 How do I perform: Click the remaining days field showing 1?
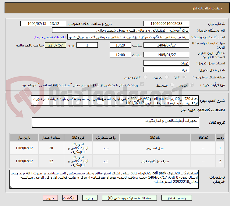[87, 45]
